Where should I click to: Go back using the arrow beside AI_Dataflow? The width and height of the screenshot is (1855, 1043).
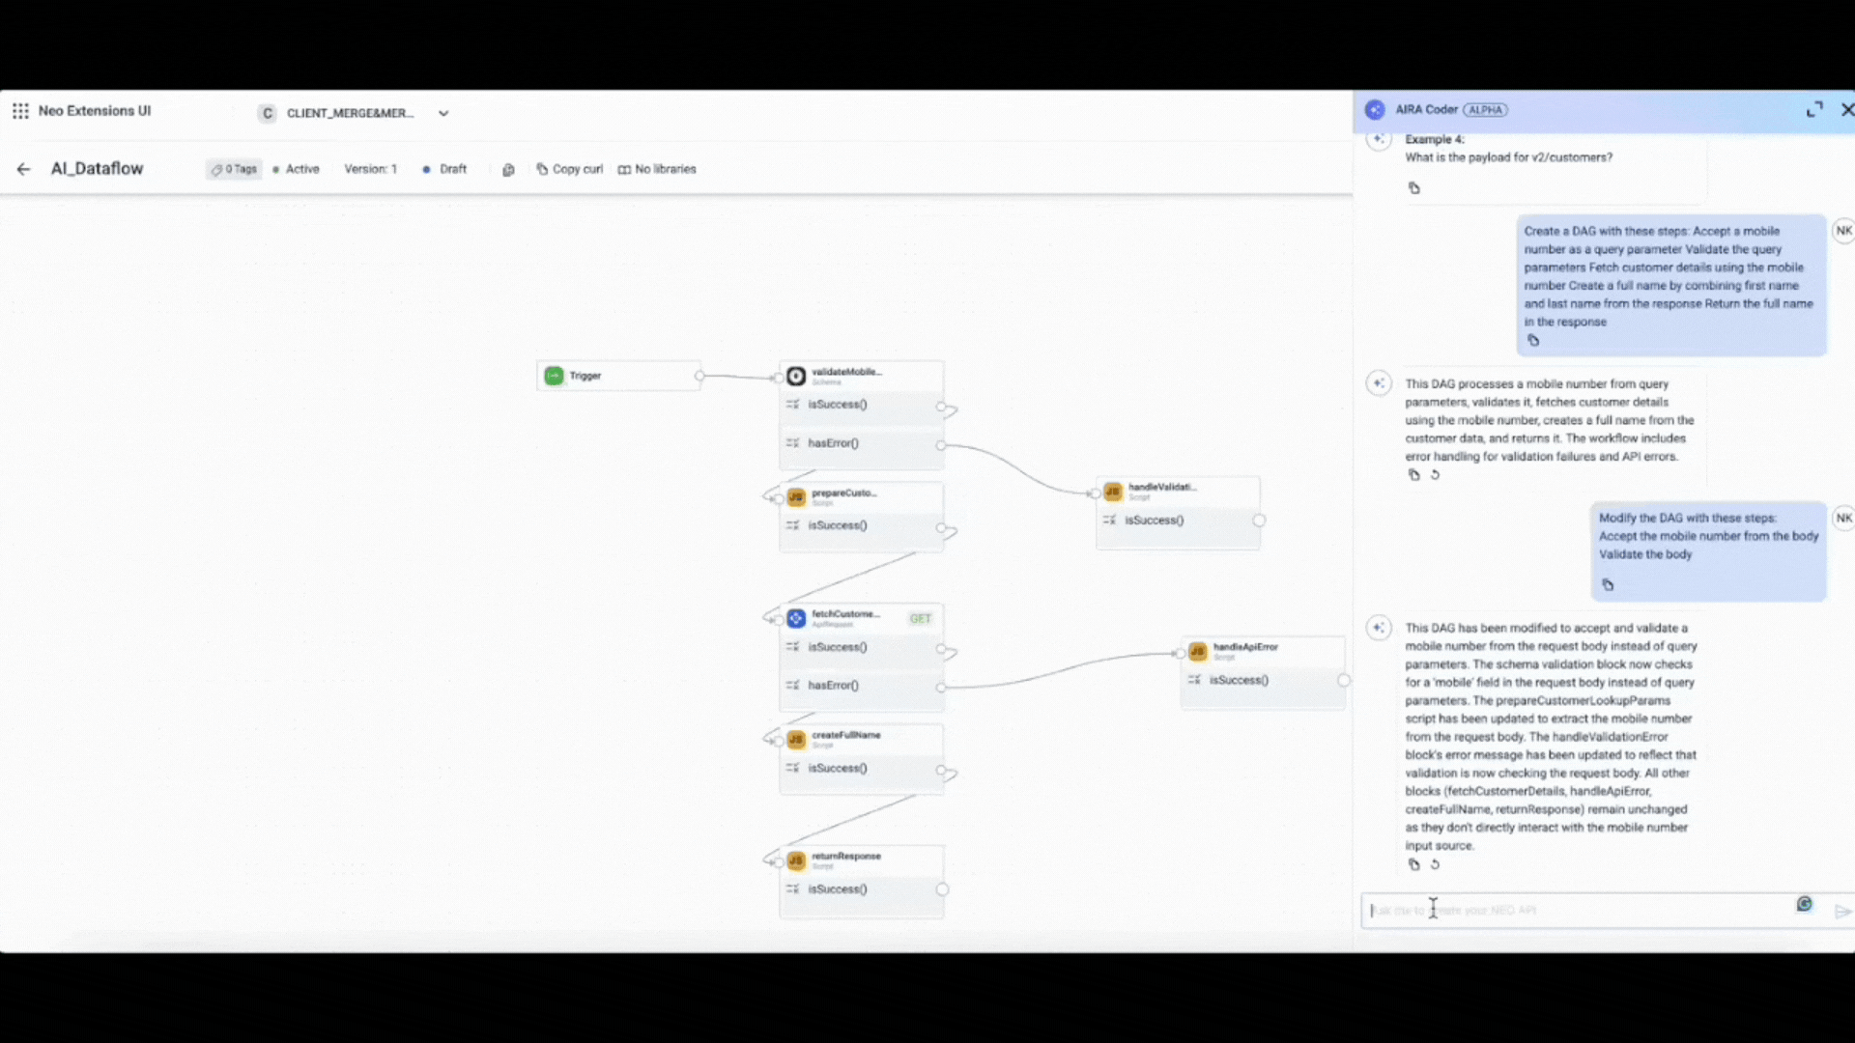[x=23, y=169]
